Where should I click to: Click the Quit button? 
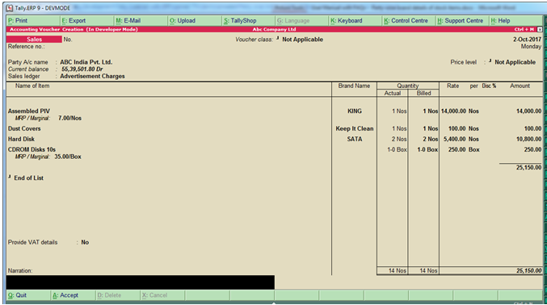(x=28, y=295)
